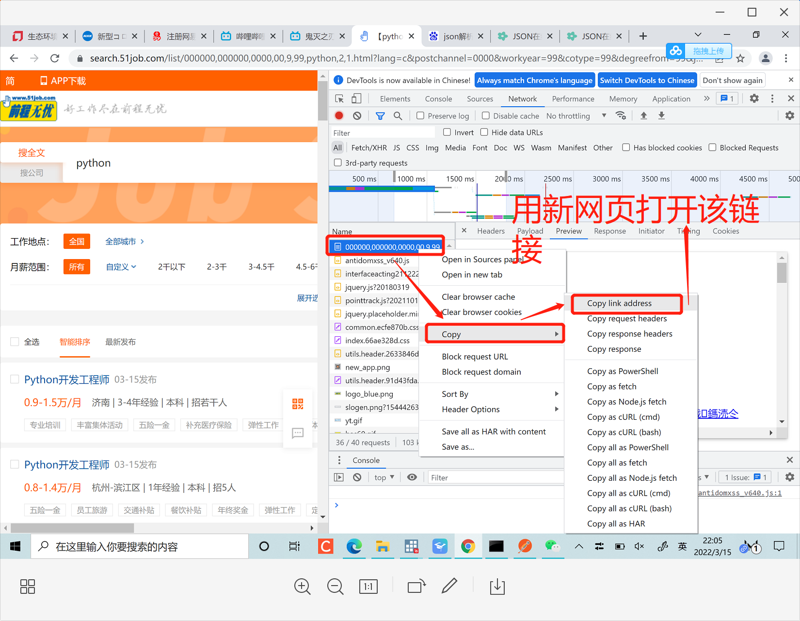The height and width of the screenshot is (621, 800).
Task: Clear console icon in drawer
Action: coord(357,477)
